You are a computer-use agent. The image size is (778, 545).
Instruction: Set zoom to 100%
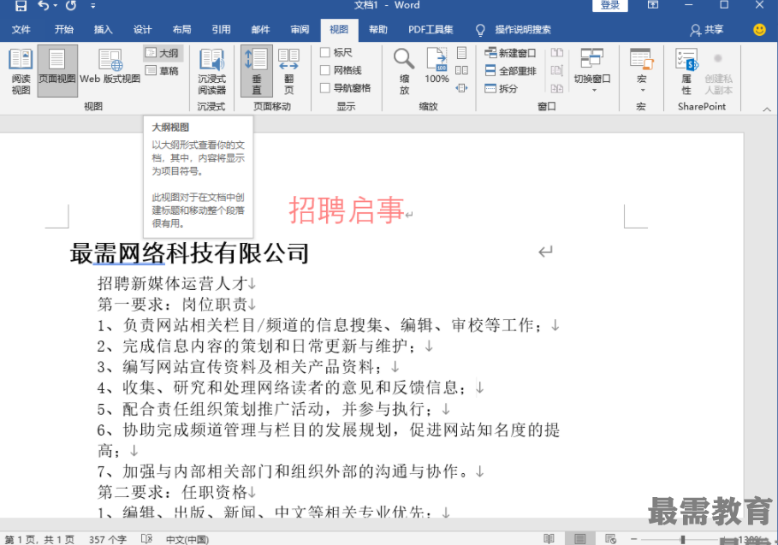coord(437,66)
